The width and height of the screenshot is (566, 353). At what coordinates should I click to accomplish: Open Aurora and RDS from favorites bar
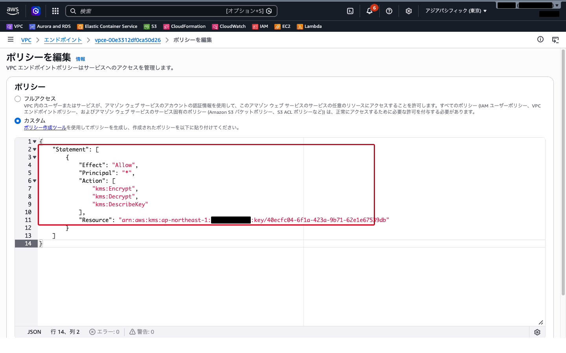coord(50,26)
